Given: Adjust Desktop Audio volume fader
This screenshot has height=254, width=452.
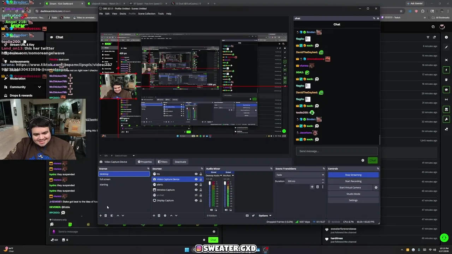Looking at the screenshot, I should pyautogui.click(x=209, y=183).
